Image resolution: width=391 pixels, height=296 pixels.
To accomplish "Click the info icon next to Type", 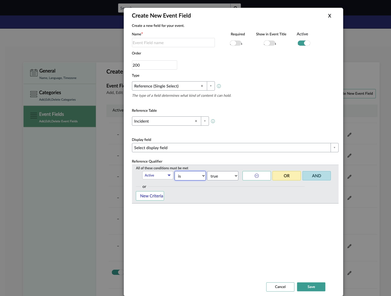I will 219,86.
